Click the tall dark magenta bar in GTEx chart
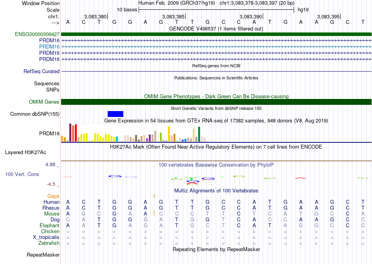This screenshot has width=372, height=264. click(x=70, y=133)
